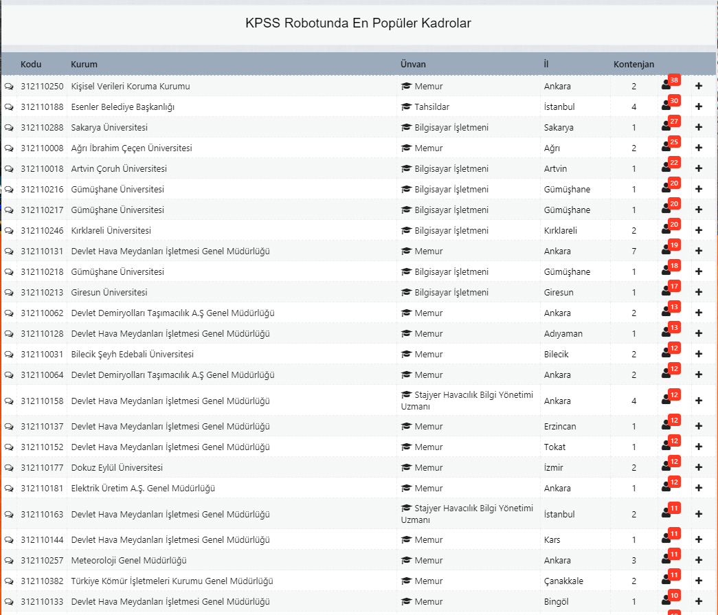The height and width of the screenshot is (615, 718).
Task: Click the code 312110382
Action: pos(42,581)
